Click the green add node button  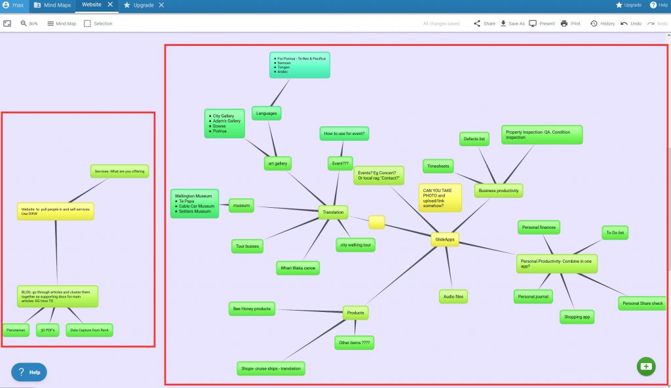click(x=646, y=366)
